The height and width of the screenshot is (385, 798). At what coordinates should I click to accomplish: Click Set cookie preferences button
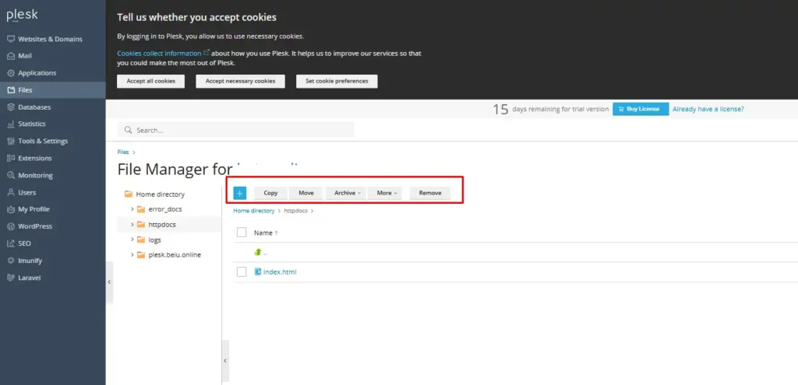point(337,81)
